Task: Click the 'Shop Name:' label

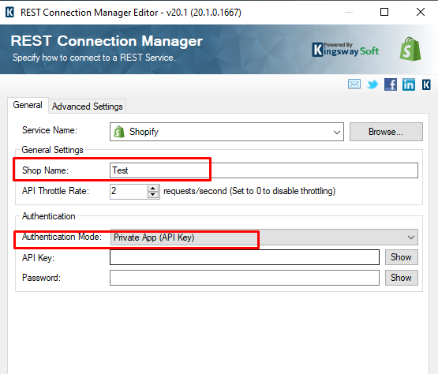Action: tap(45, 170)
